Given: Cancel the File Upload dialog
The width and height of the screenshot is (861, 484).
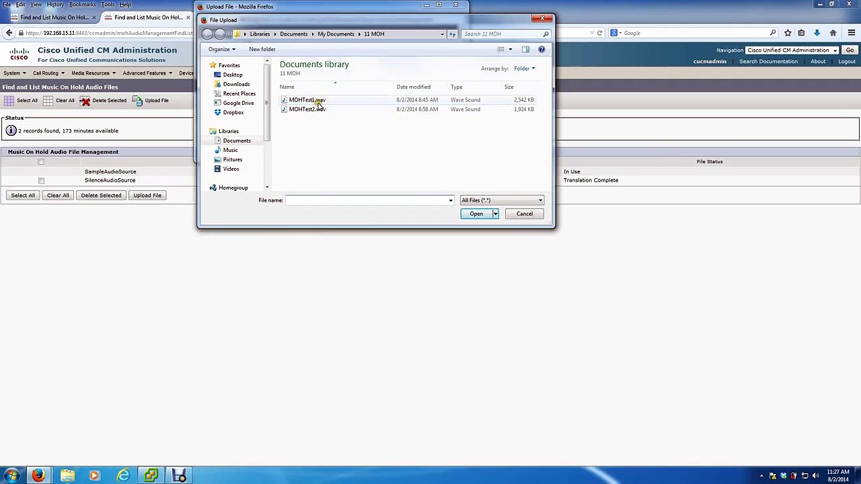Looking at the screenshot, I should (524, 214).
